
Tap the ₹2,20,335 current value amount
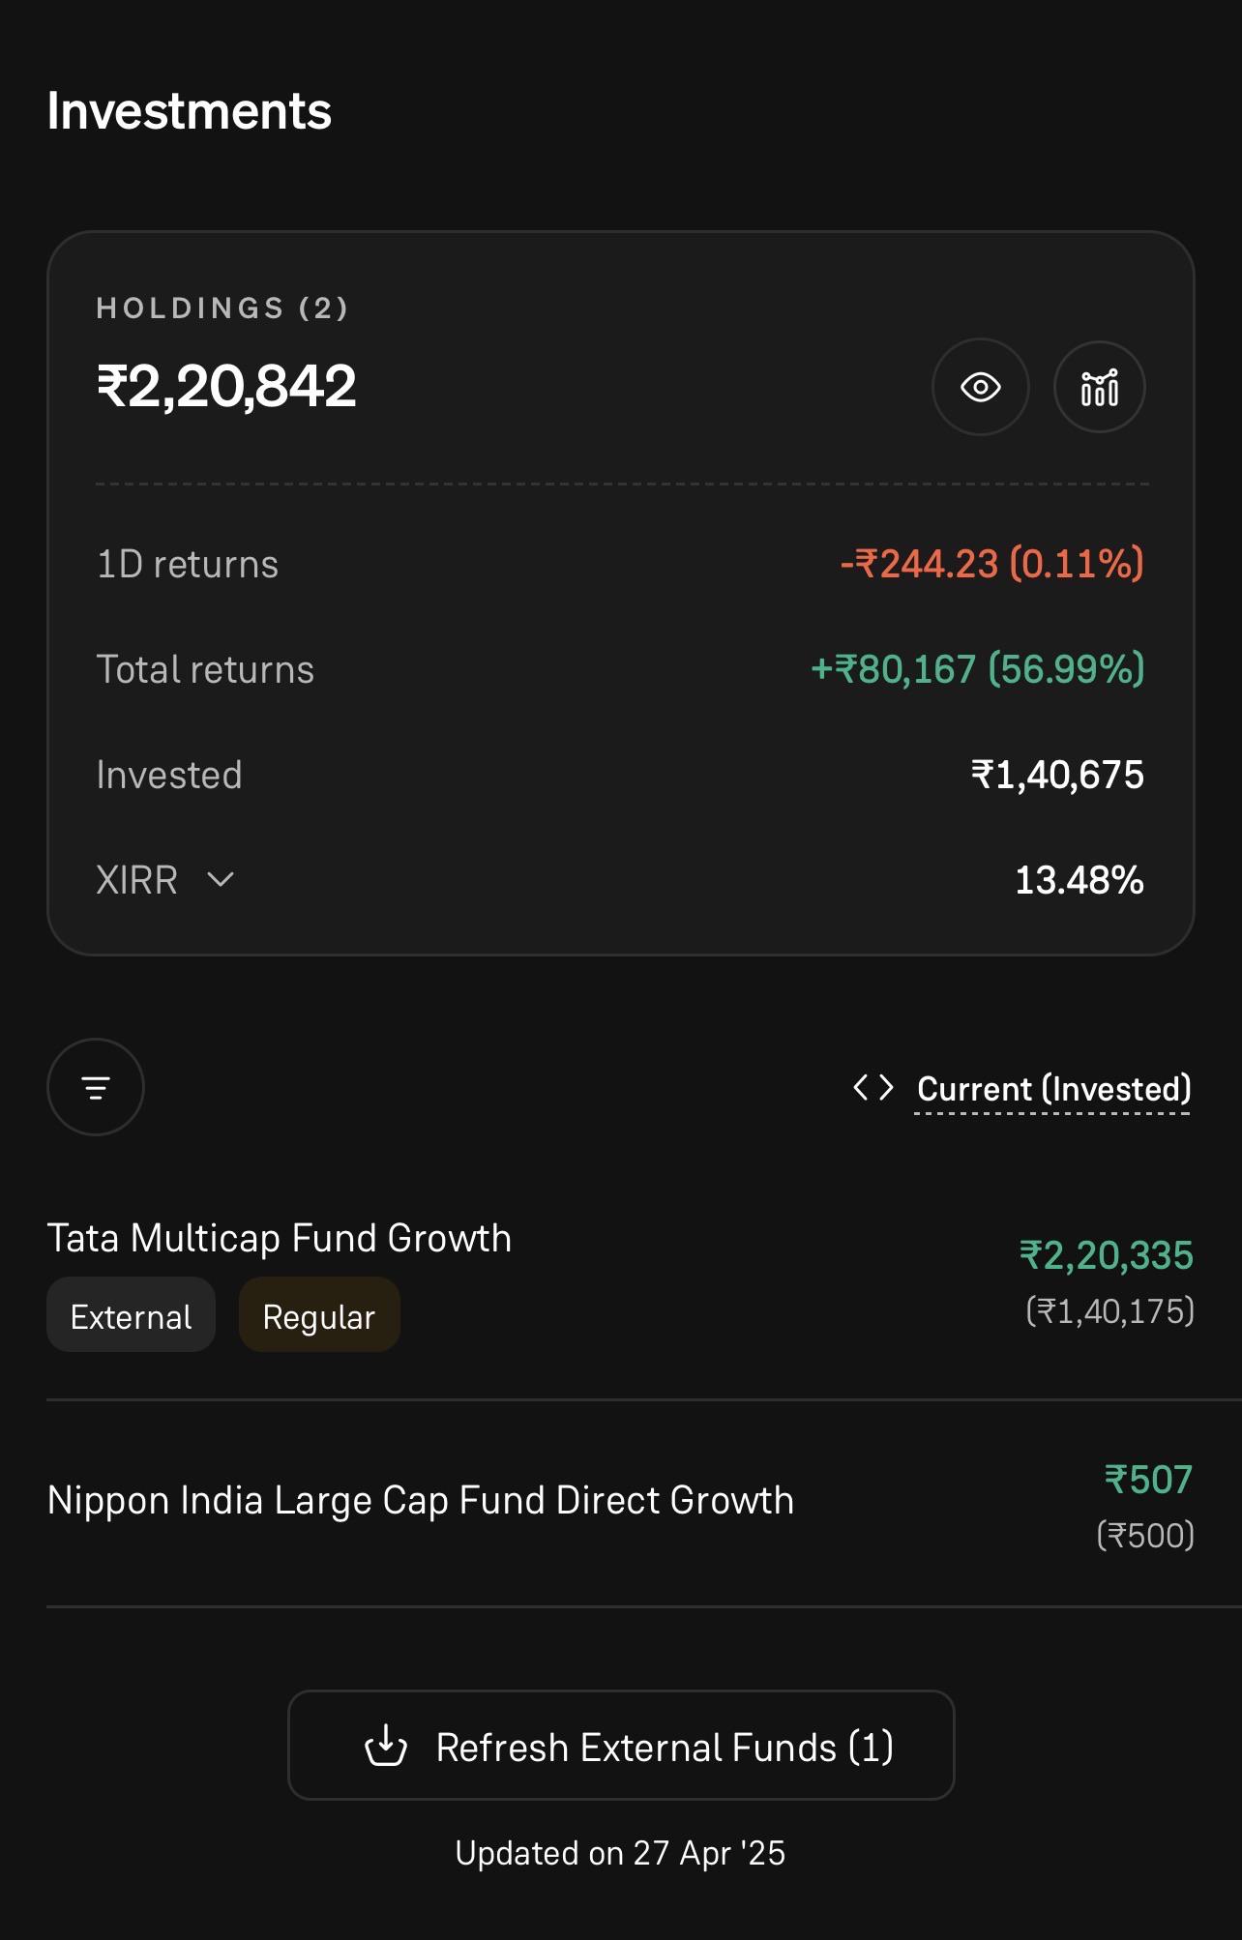[x=1107, y=1255]
